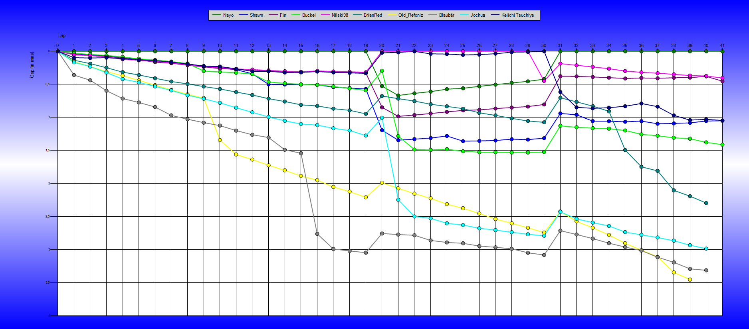Select the Nilski98 entry in the legend
This screenshot has height=329, width=749.
pyautogui.click(x=335, y=15)
